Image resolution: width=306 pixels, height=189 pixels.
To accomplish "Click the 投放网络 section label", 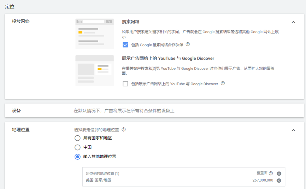I will 21,22.
